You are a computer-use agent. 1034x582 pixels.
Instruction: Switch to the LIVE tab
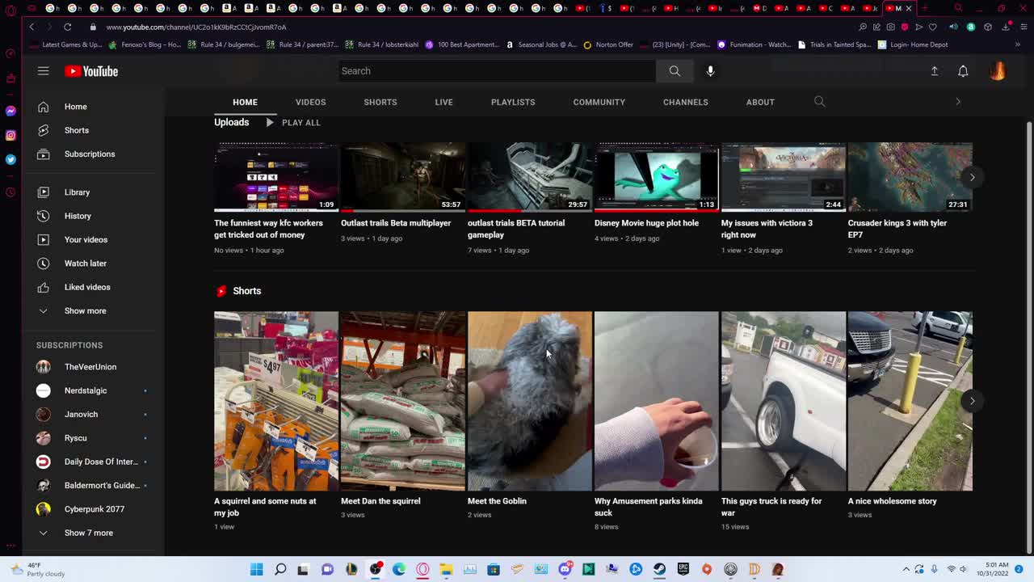pyautogui.click(x=443, y=102)
